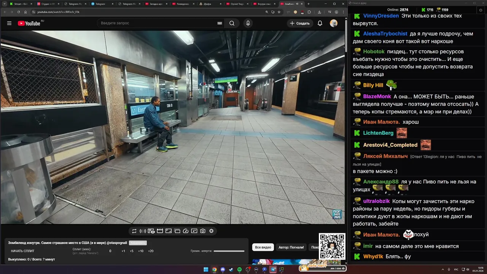Go to YouTube home via logo
The image size is (487, 274).
[29, 23]
